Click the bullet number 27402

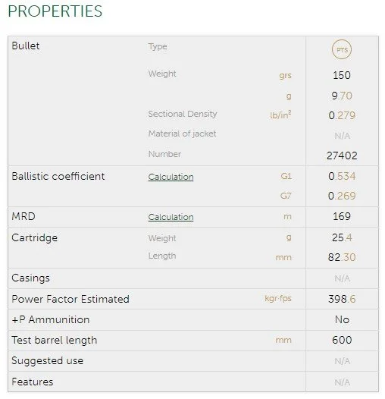[342, 156]
